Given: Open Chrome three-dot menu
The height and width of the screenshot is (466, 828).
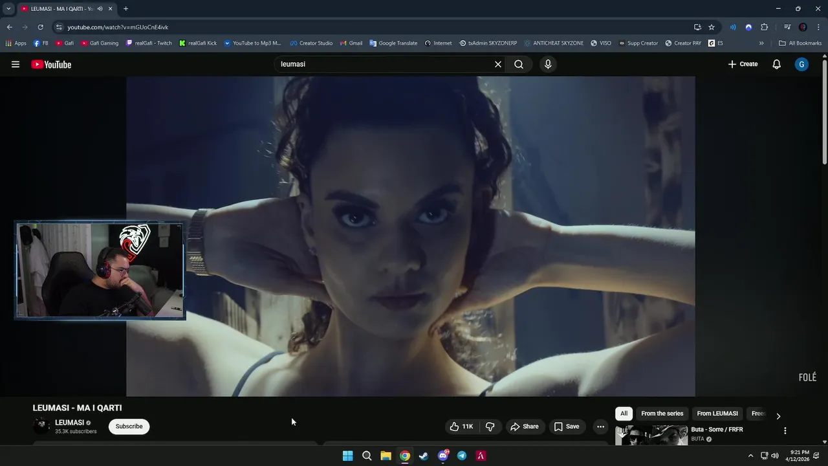Looking at the screenshot, I should pos(818,27).
